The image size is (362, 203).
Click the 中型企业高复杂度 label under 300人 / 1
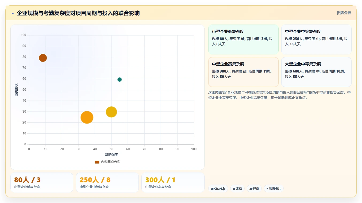pos(158,187)
